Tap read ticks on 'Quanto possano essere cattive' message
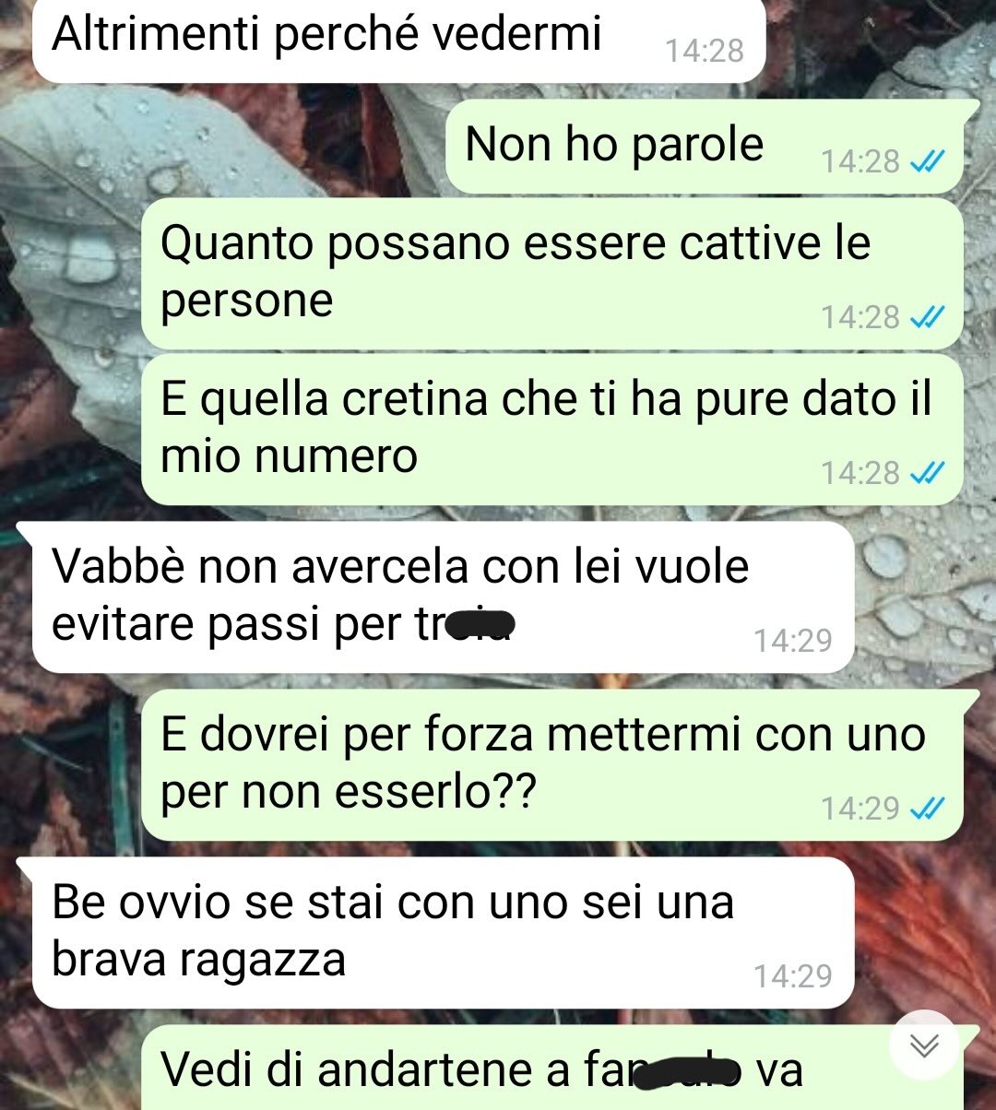Viewport: 996px width, 1110px height. pyautogui.click(x=926, y=318)
